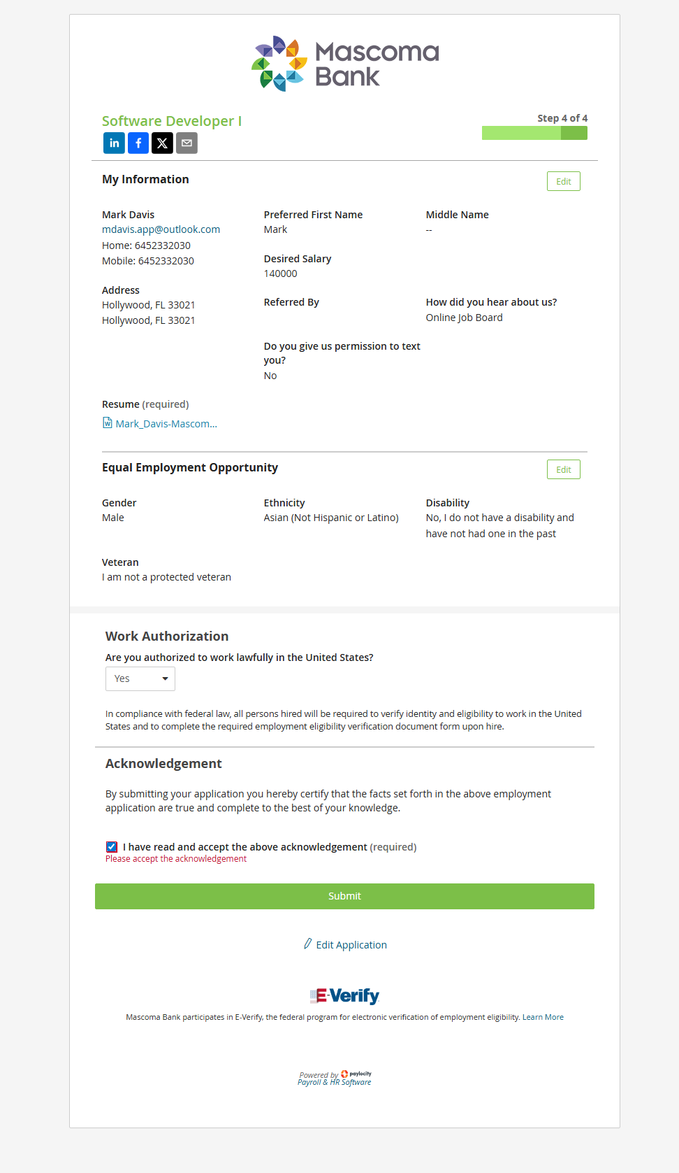Open the Mark_Davis-Mascom resume file link
This screenshot has width=679, height=1173.
(166, 424)
